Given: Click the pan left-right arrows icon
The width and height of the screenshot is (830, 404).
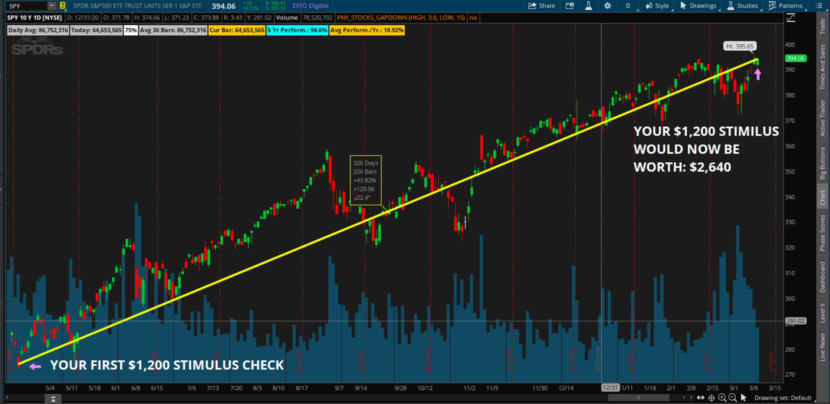Looking at the screenshot, I should 701,397.
